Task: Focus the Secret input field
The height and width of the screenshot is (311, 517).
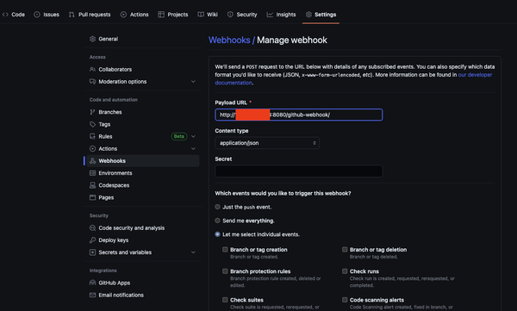Action: [x=299, y=171]
